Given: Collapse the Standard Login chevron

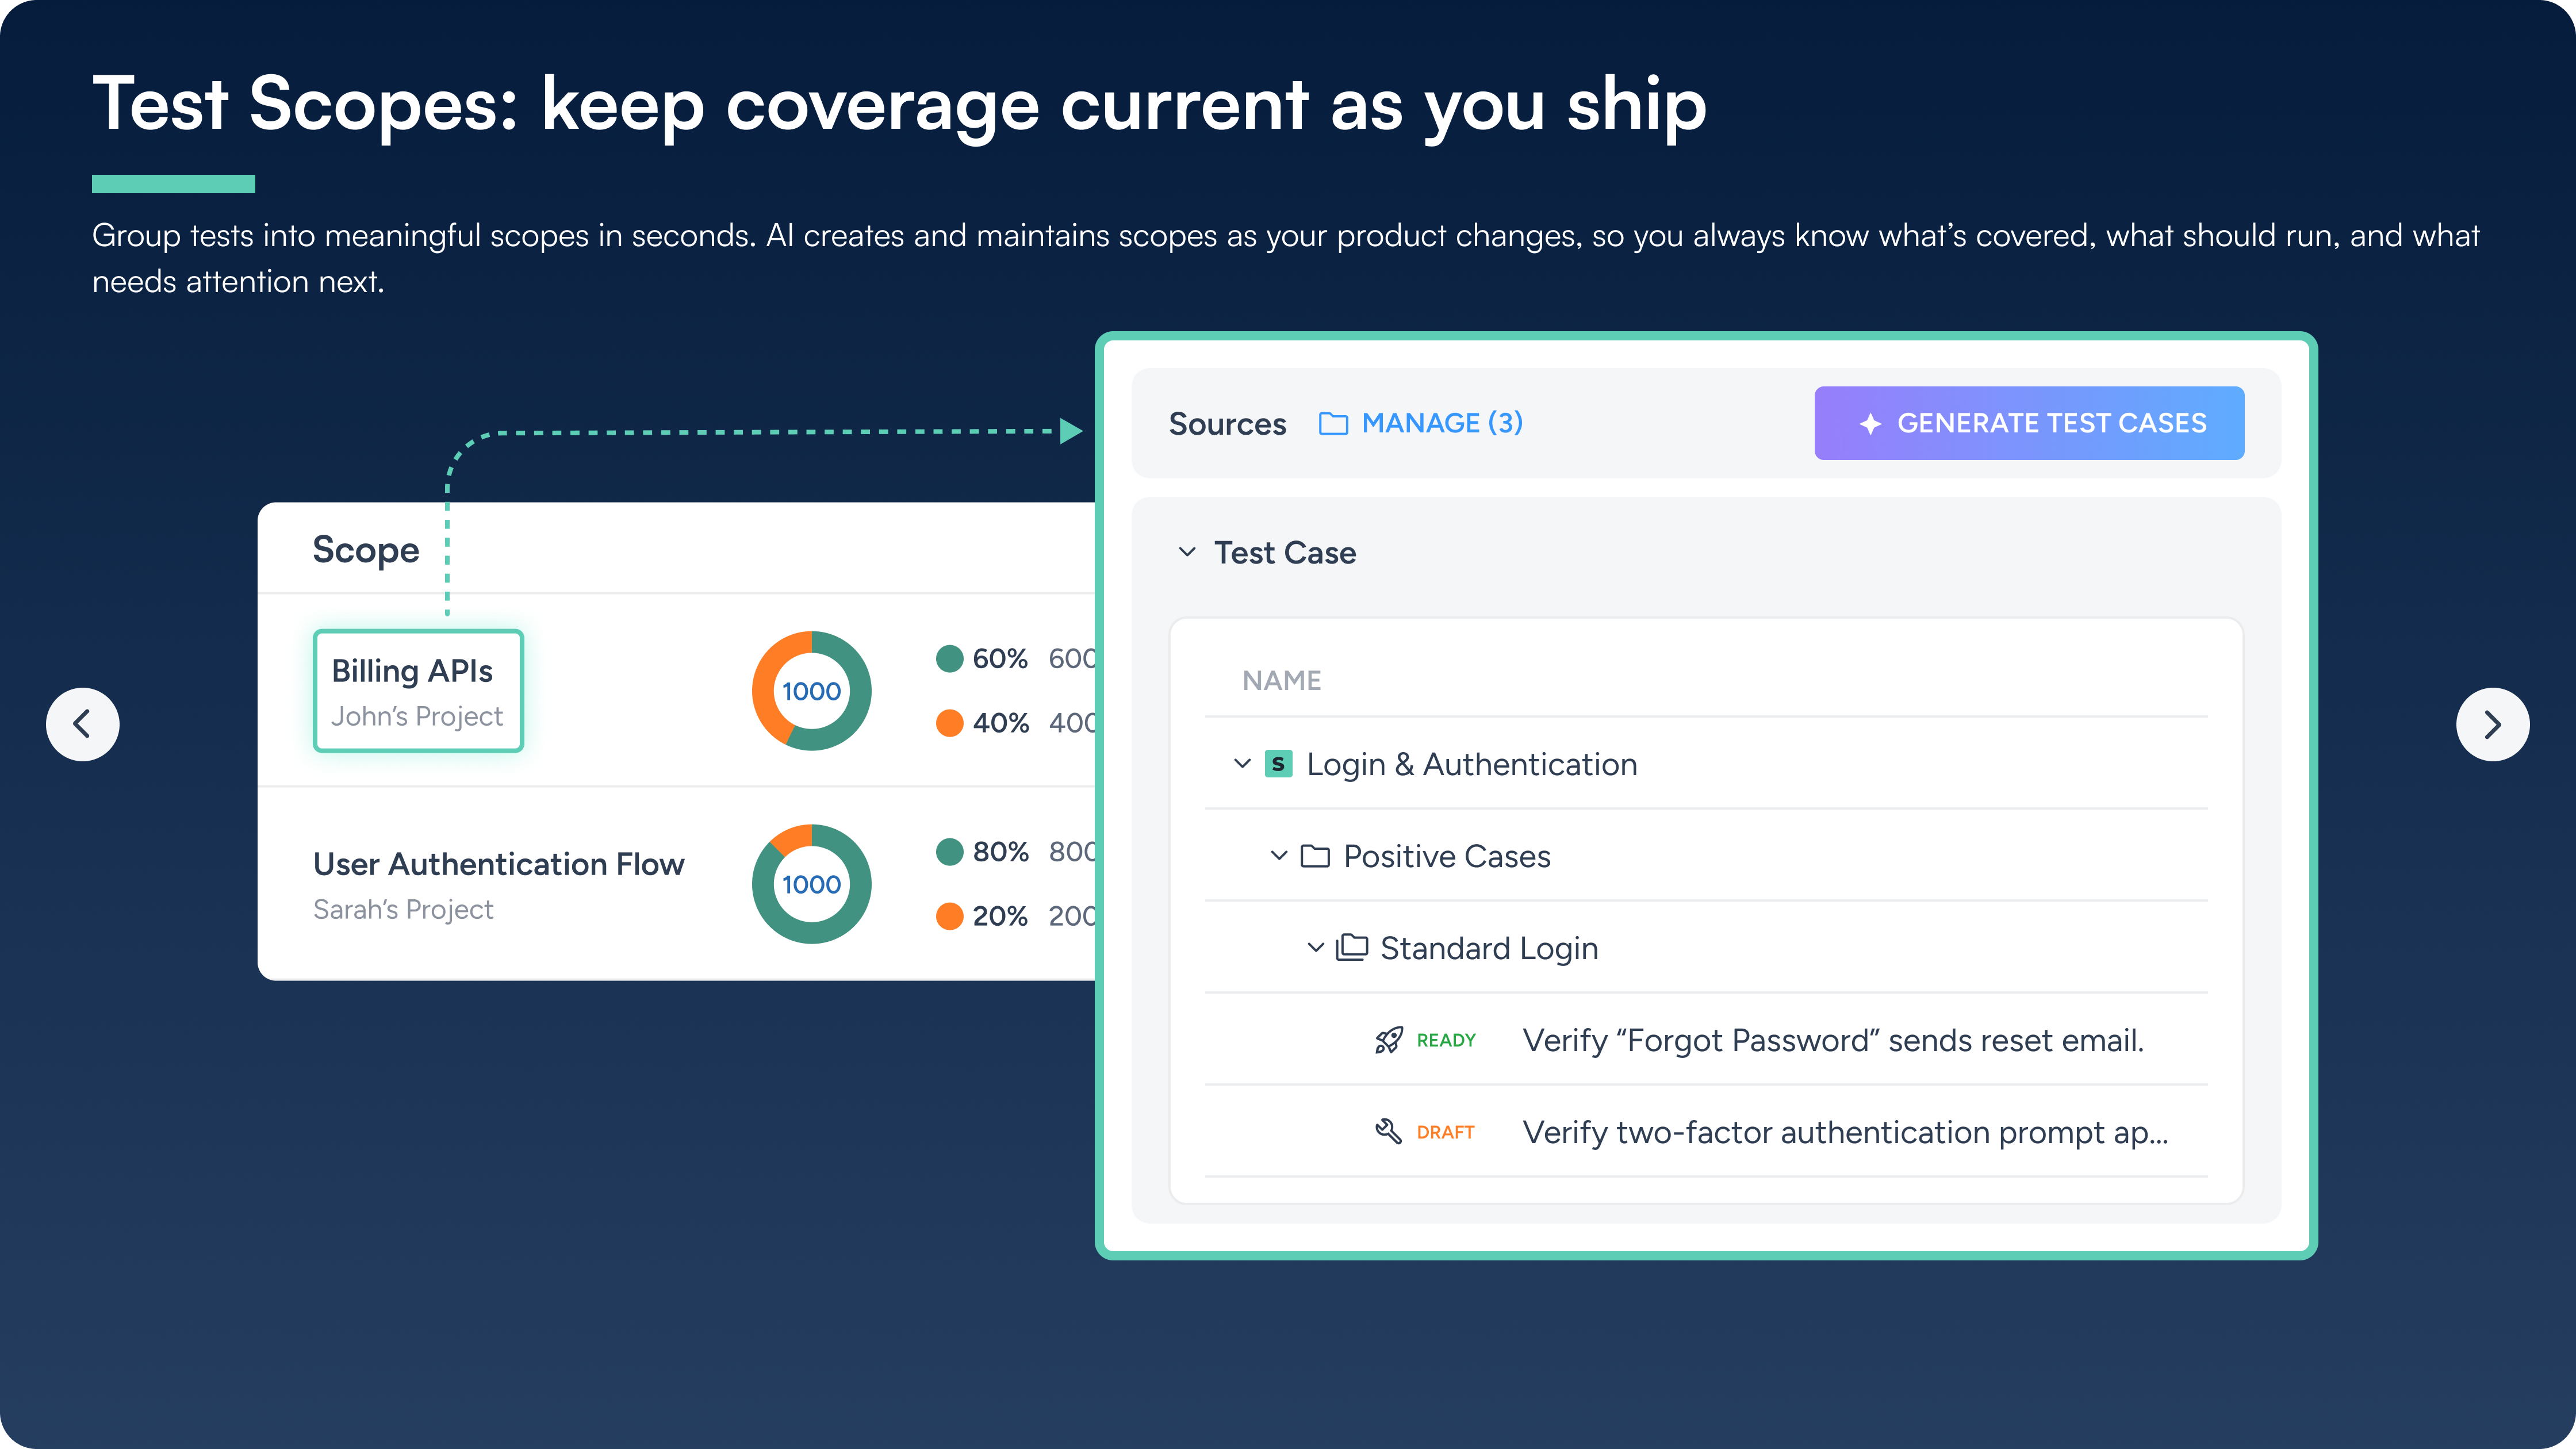Looking at the screenshot, I should tap(1315, 948).
